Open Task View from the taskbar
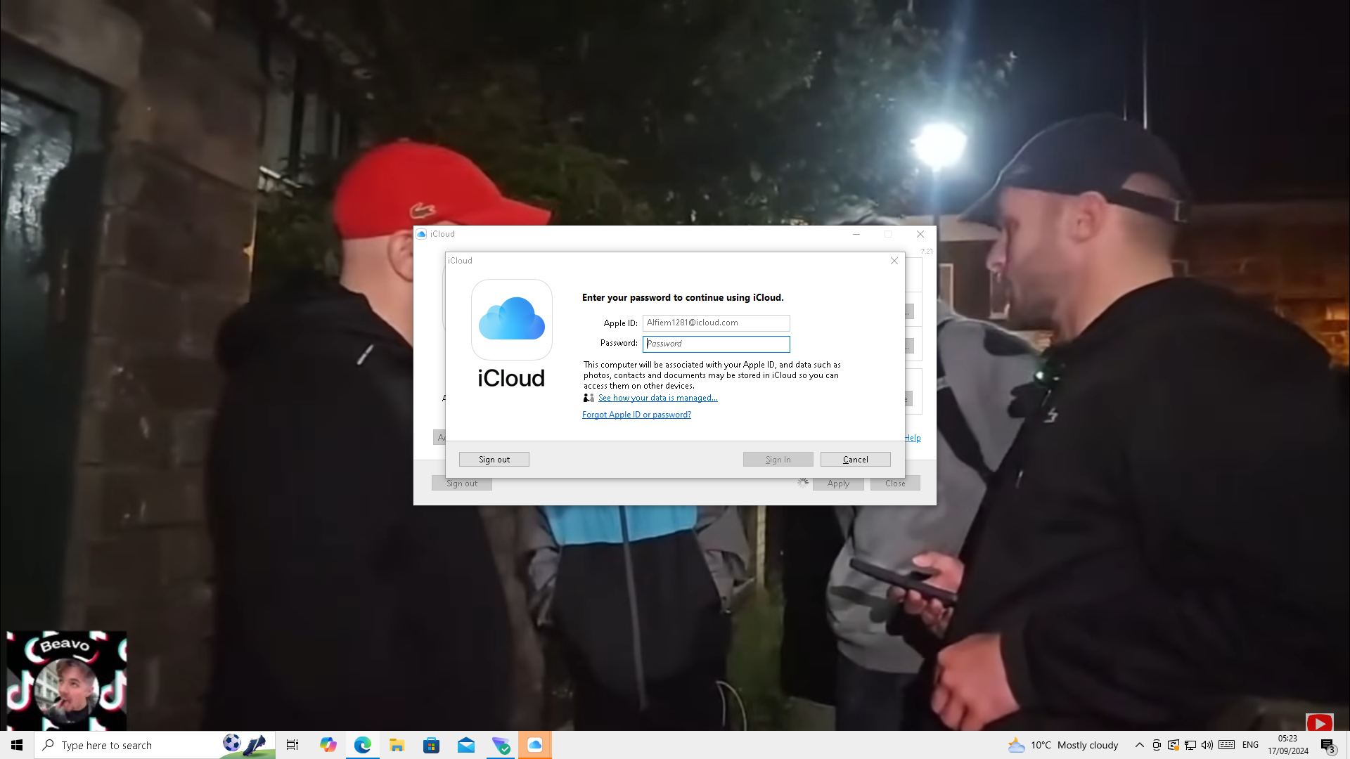1350x759 pixels. (x=292, y=745)
